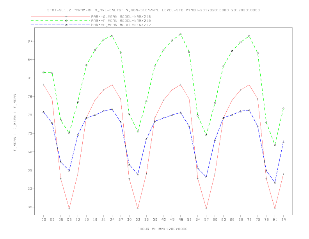The width and height of the screenshot is (309, 239).
Task: Click x-axis forecast hour label 30
Action: pos(129,219)
